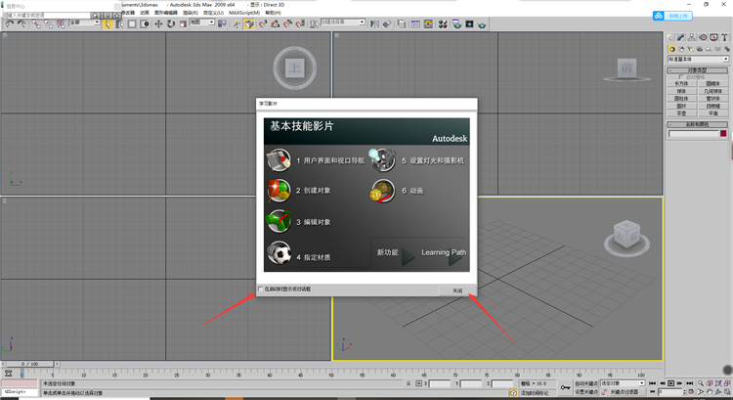Click 关闭 button in the learning dialog

pyautogui.click(x=457, y=290)
